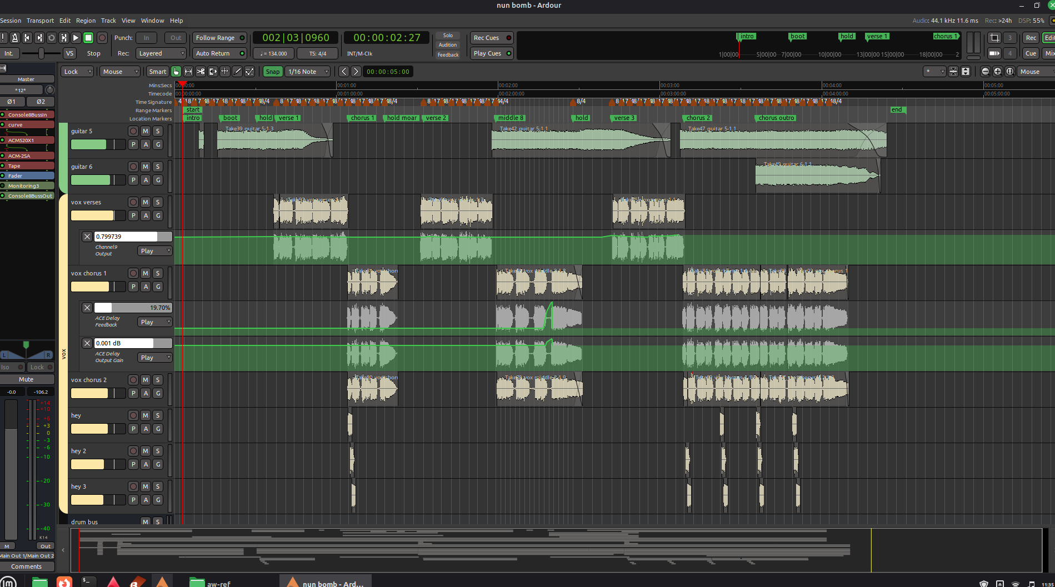Click the chorus 2 location marker
Image resolution: width=1055 pixels, height=587 pixels.
tap(698, 118)
